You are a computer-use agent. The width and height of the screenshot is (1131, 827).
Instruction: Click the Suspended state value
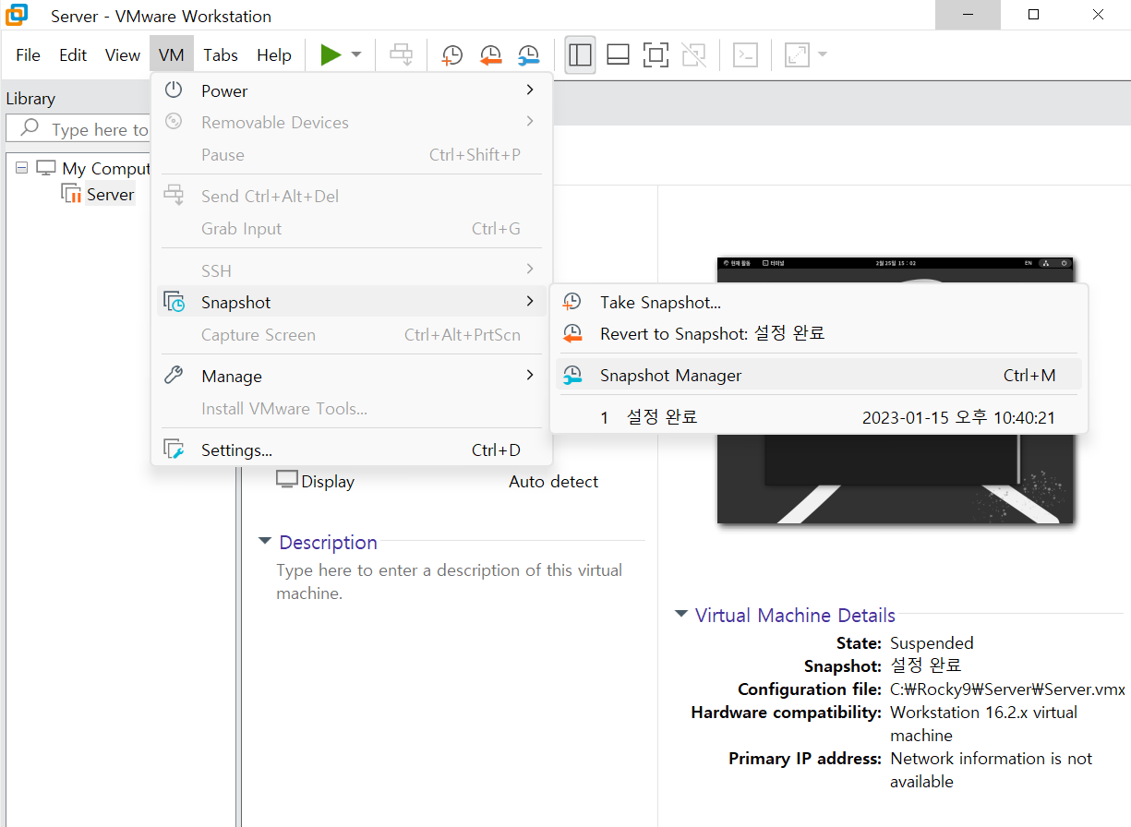point(932,643)
